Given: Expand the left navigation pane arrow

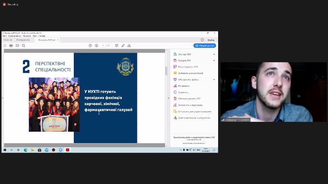Looking at the screenshot, I should pyautogui.click(x=2, y=98).
